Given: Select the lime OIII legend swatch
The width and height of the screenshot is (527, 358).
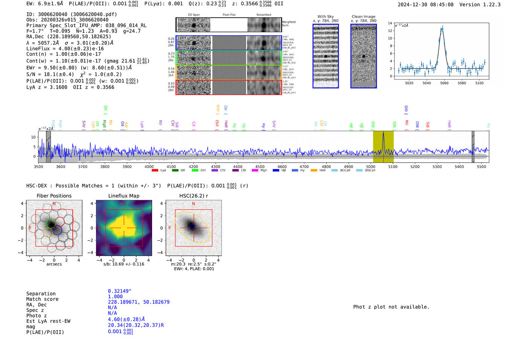Looking at the screenshot, I should [195, 171].
